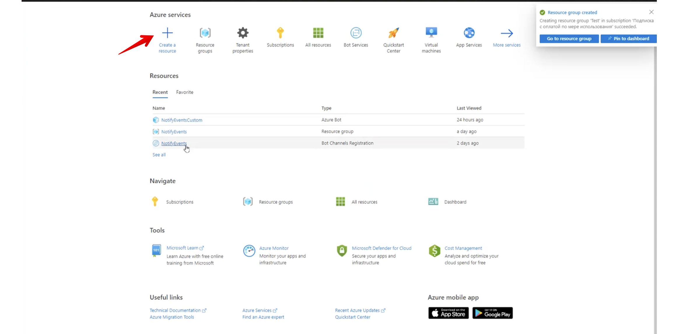
Task: Click the 'Bot Channels Registration' type cell
Action: [x=347, y=143]
